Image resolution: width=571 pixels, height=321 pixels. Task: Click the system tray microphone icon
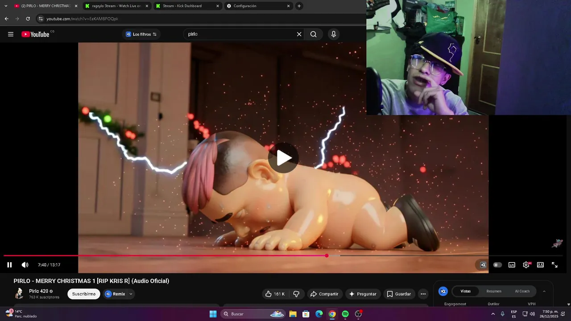(x=502, y=314)
